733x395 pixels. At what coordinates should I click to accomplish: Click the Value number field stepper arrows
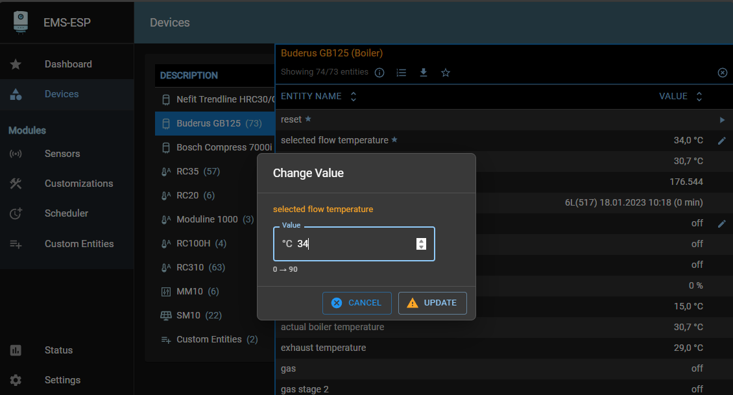[422, 244]
